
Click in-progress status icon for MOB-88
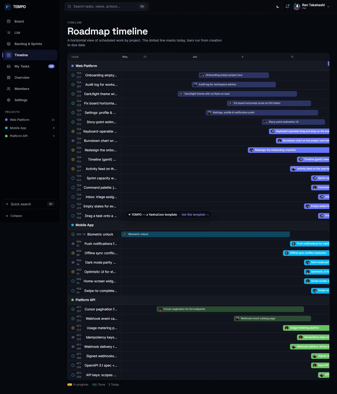pyautogui.click(x=73, y=253)
